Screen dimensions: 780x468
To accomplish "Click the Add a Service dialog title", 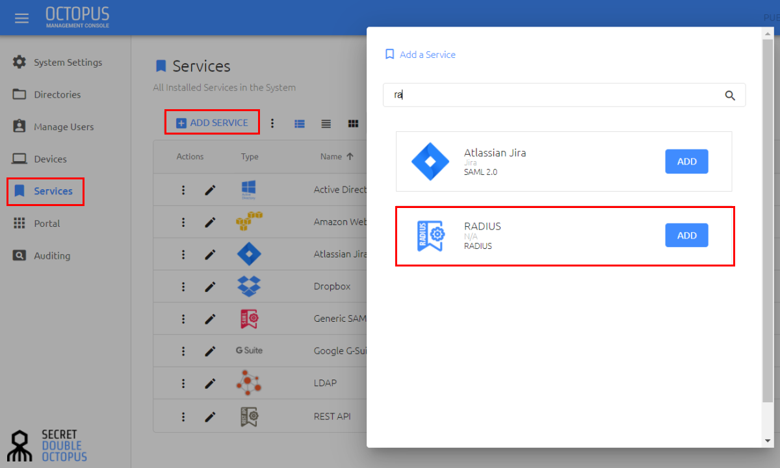I will click(428, 55).
